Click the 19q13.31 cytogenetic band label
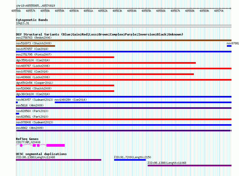 (x=23, y=23)
